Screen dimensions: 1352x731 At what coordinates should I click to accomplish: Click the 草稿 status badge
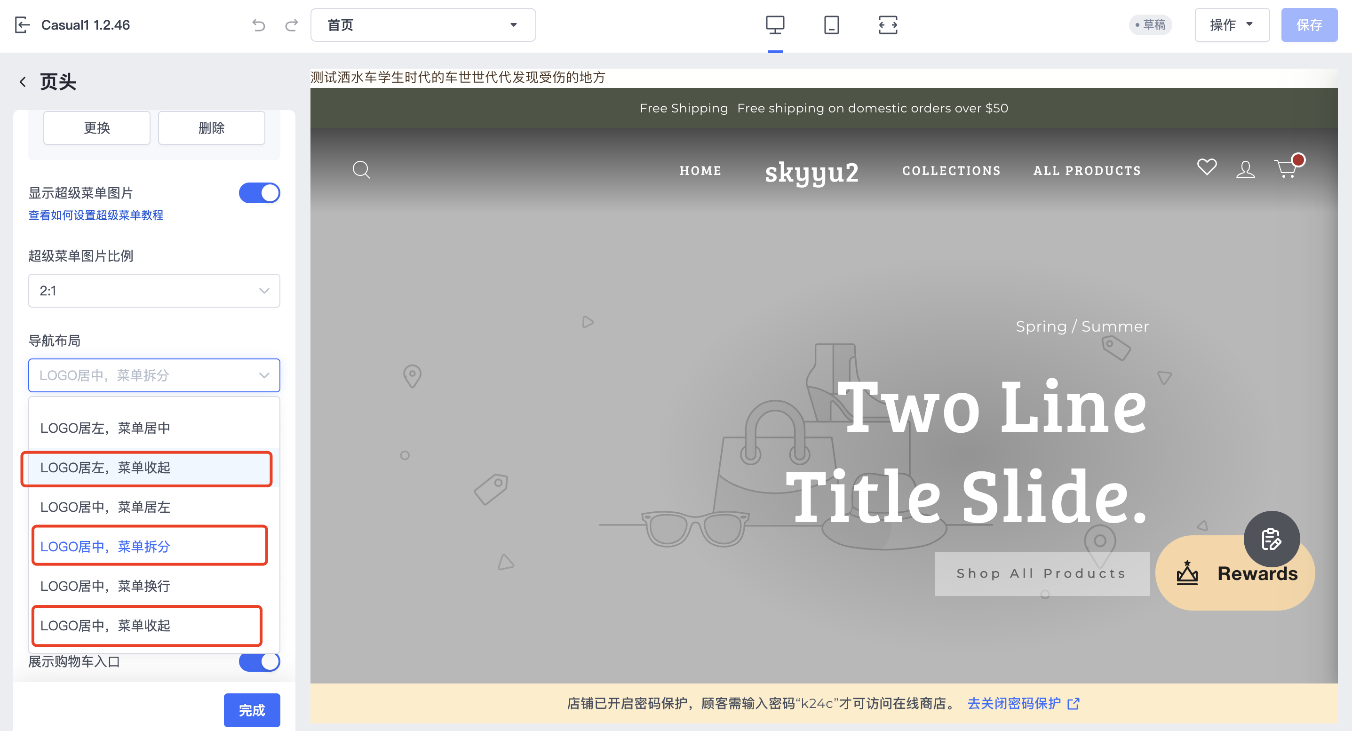tap(1150, 24)
